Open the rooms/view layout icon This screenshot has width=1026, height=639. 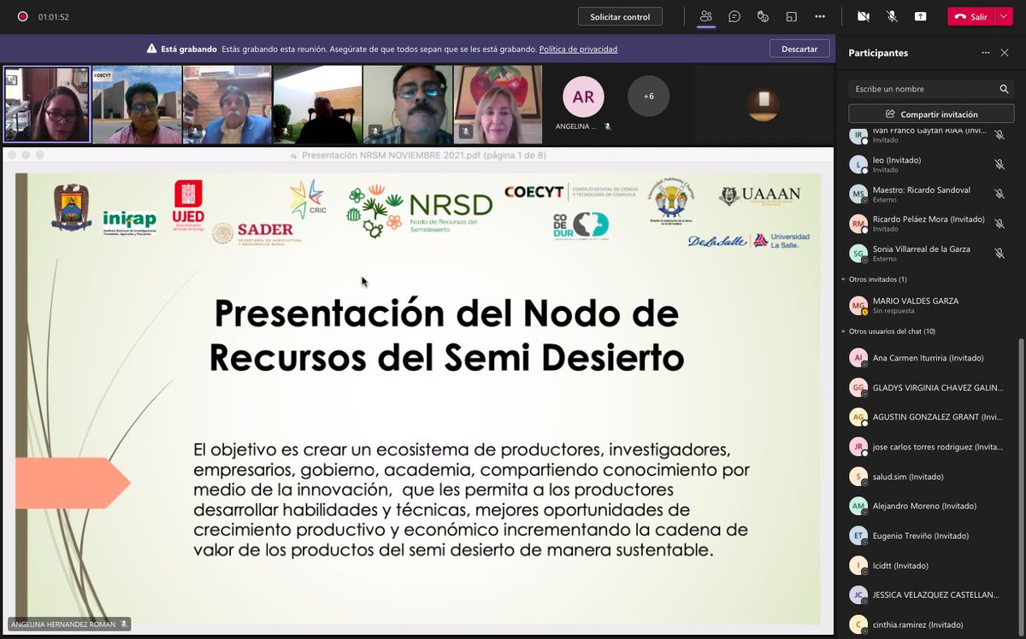792,16
